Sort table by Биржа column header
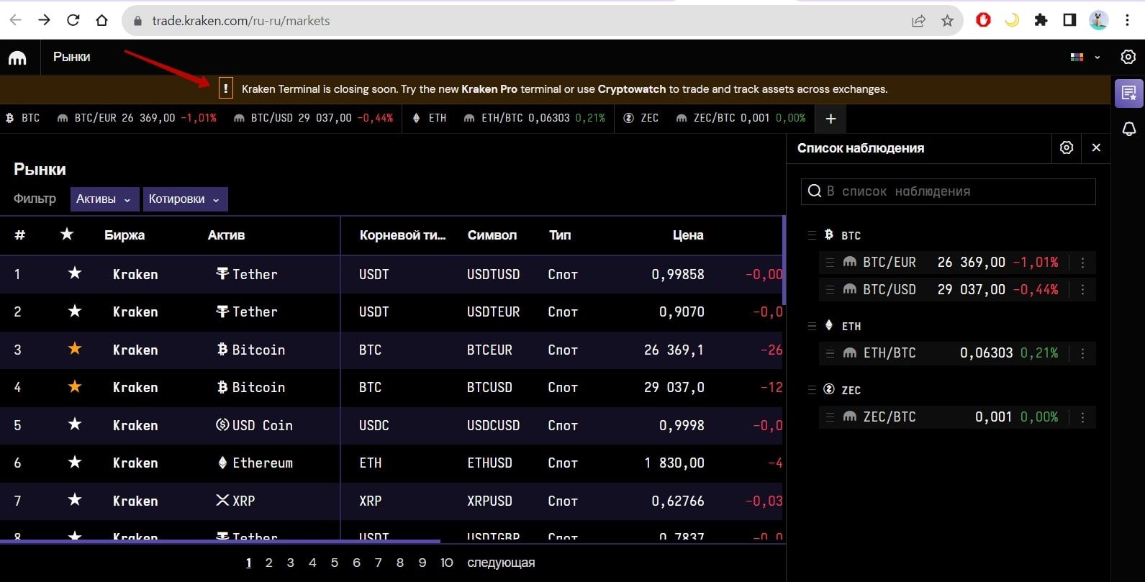 tap(125, 235)
